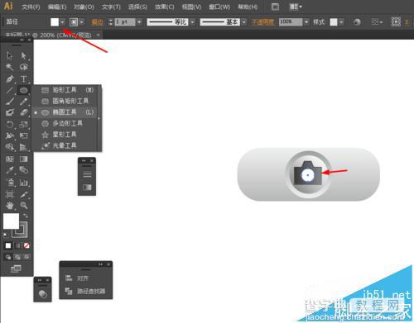Image resolution: width=414 pixels, height=323 pixels.
Task: Click the Ellipse shape tool in toolbar
Action: pyautogui.click(x=23, y=90)
